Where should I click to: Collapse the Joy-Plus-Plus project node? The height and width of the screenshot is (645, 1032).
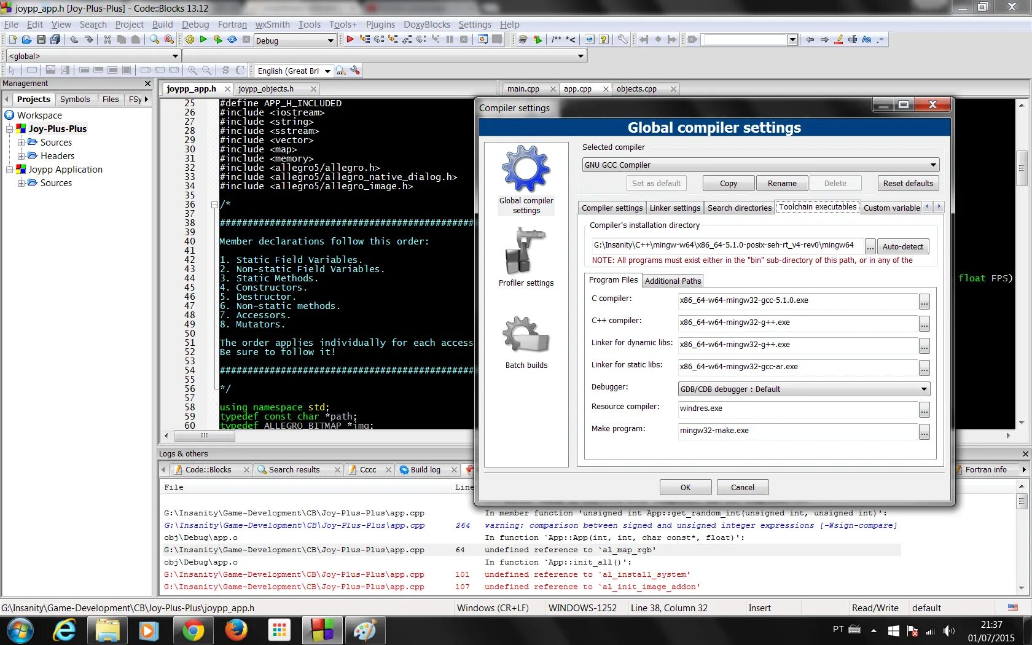coord(10,129)
